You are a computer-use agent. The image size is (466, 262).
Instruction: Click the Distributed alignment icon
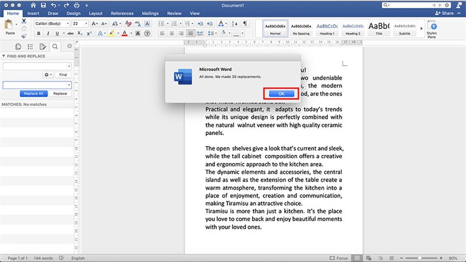coord(200,34)
